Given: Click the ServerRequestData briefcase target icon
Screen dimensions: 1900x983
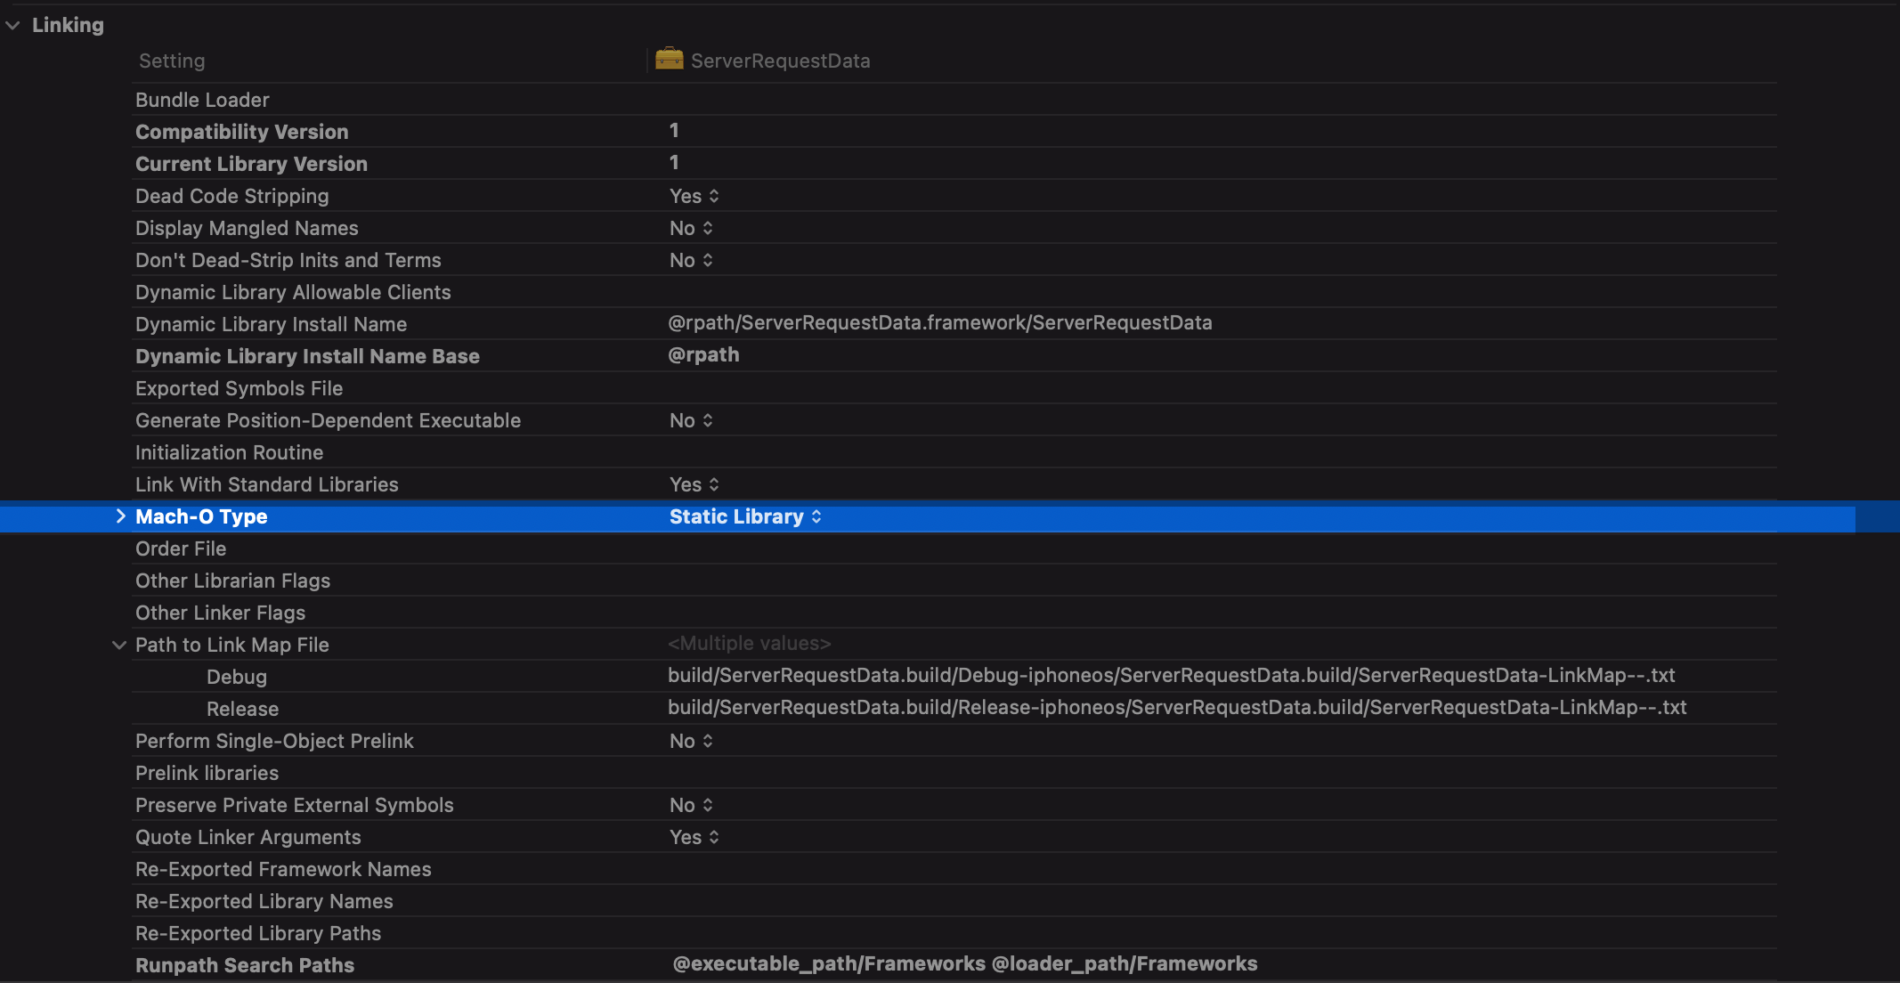Looking at the screenshot, I should [669, 60].
